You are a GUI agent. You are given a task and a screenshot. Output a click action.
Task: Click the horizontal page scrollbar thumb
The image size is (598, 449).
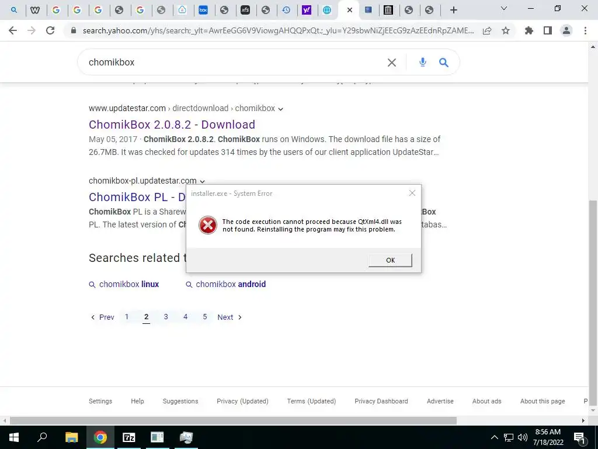point(234,421)
